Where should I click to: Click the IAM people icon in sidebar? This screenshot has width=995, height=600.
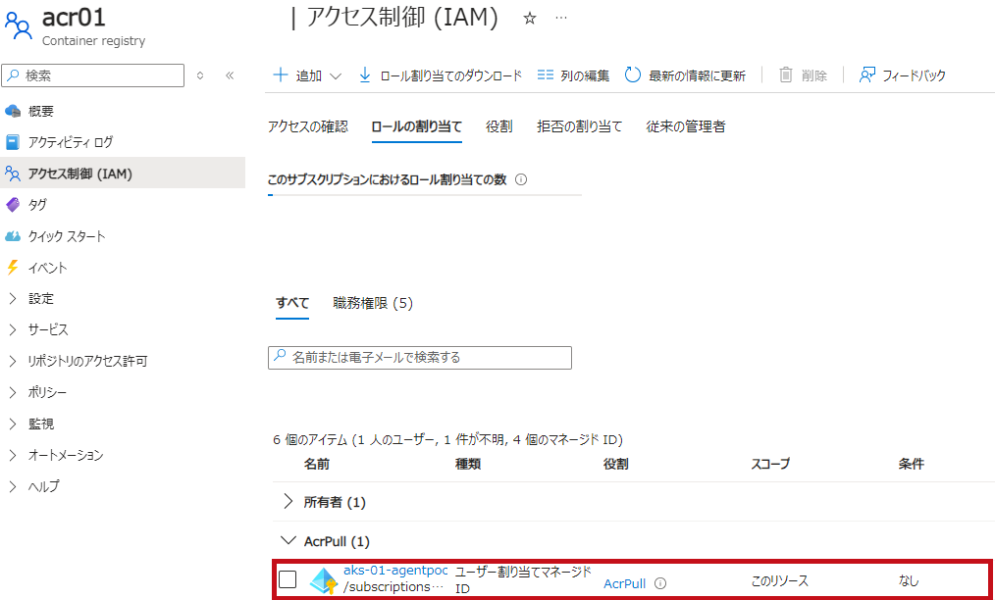click(x=13, y=174)
